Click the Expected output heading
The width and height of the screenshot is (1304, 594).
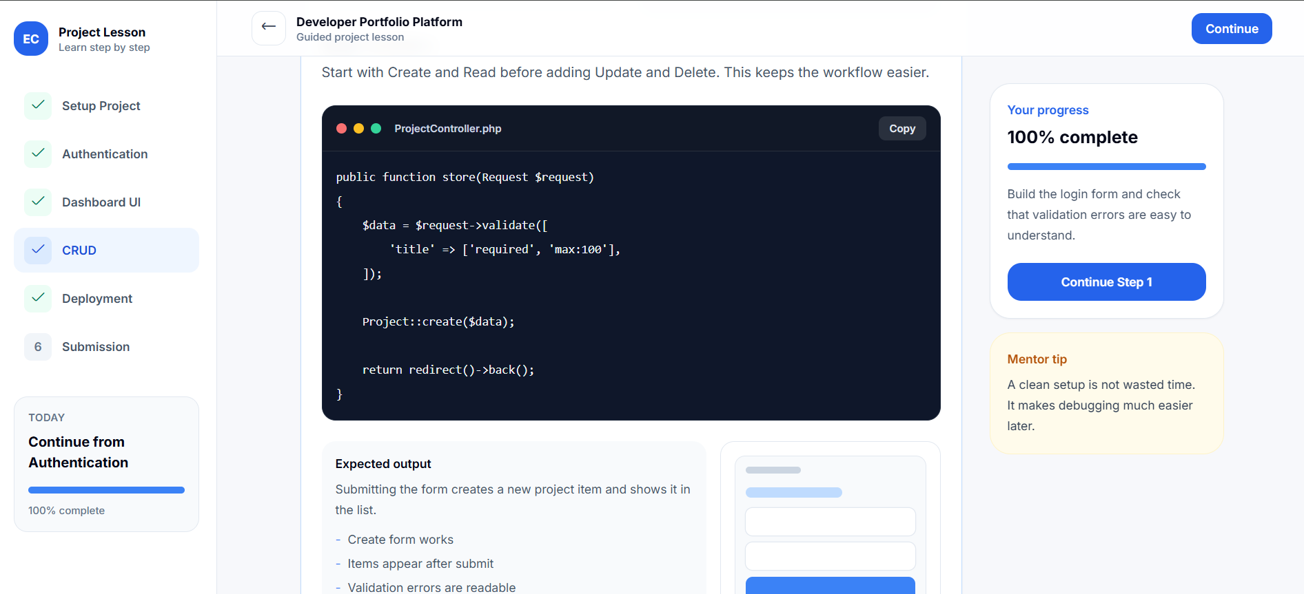tap(383, 464)
